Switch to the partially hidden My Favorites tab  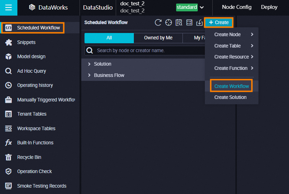pyautogui.click(x=194, y=38)
